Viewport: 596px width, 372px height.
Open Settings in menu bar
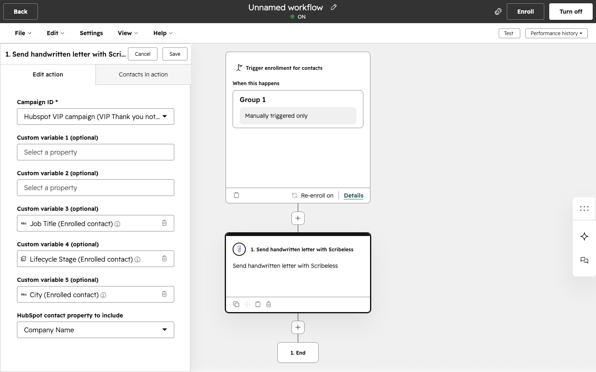coord(91,33)
